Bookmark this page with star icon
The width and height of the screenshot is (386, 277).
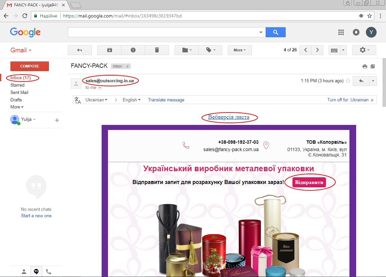click(x=370, y=16)
